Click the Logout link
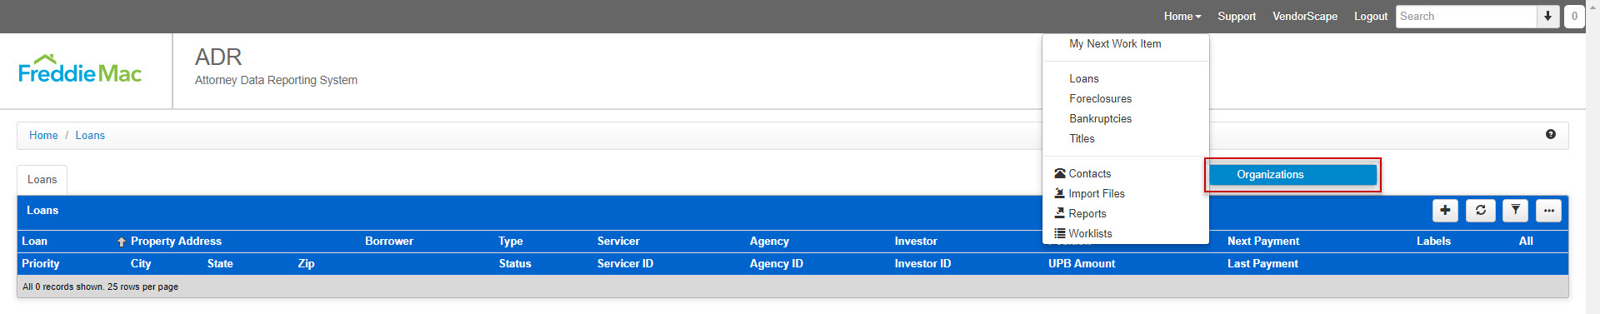This screenshot has width=1600, height=314. tap(1371, 16)
